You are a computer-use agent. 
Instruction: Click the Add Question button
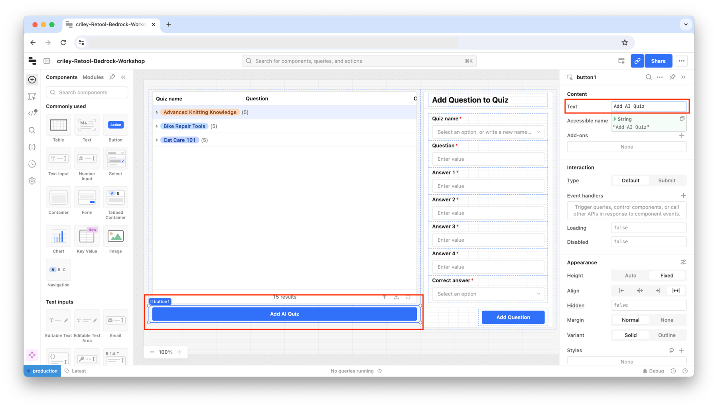[x=513, y=317]
